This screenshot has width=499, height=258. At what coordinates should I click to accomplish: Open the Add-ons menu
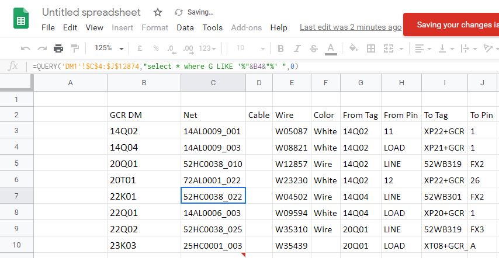point(247,27)
